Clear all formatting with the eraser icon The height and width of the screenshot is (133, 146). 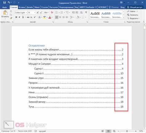pos(52,13)
